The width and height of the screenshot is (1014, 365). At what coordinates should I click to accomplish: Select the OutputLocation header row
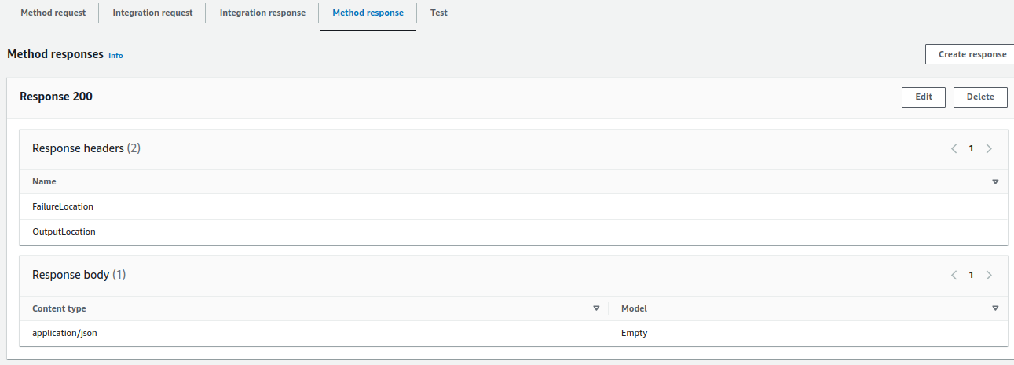pos(64,232)
